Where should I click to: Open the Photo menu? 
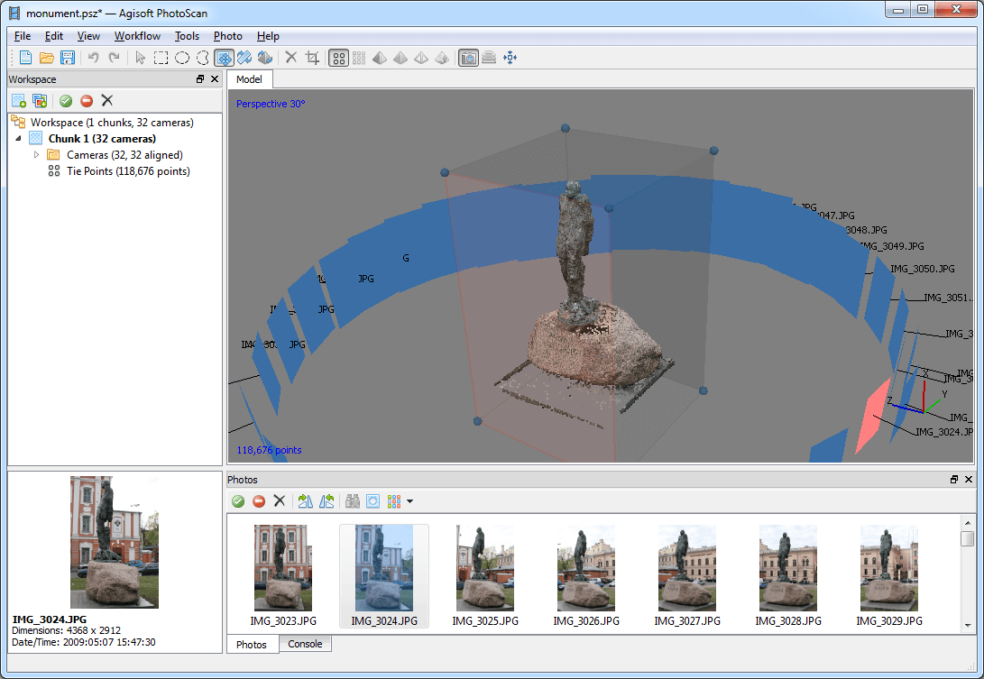point(228,36)
